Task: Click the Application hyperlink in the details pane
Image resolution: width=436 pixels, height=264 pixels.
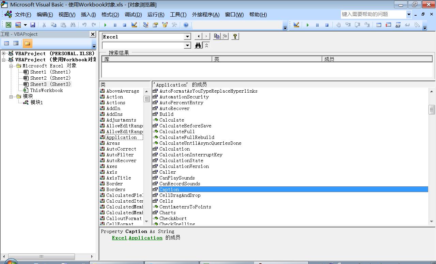Action: pos(145,238)
